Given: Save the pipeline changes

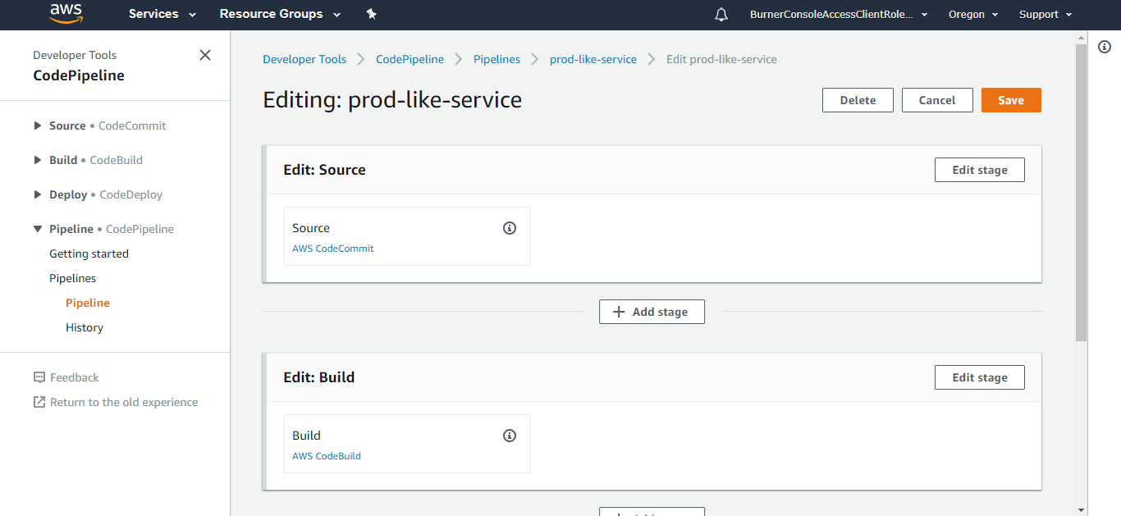Looking at the screenshot, I should (x=1011, y=100).
